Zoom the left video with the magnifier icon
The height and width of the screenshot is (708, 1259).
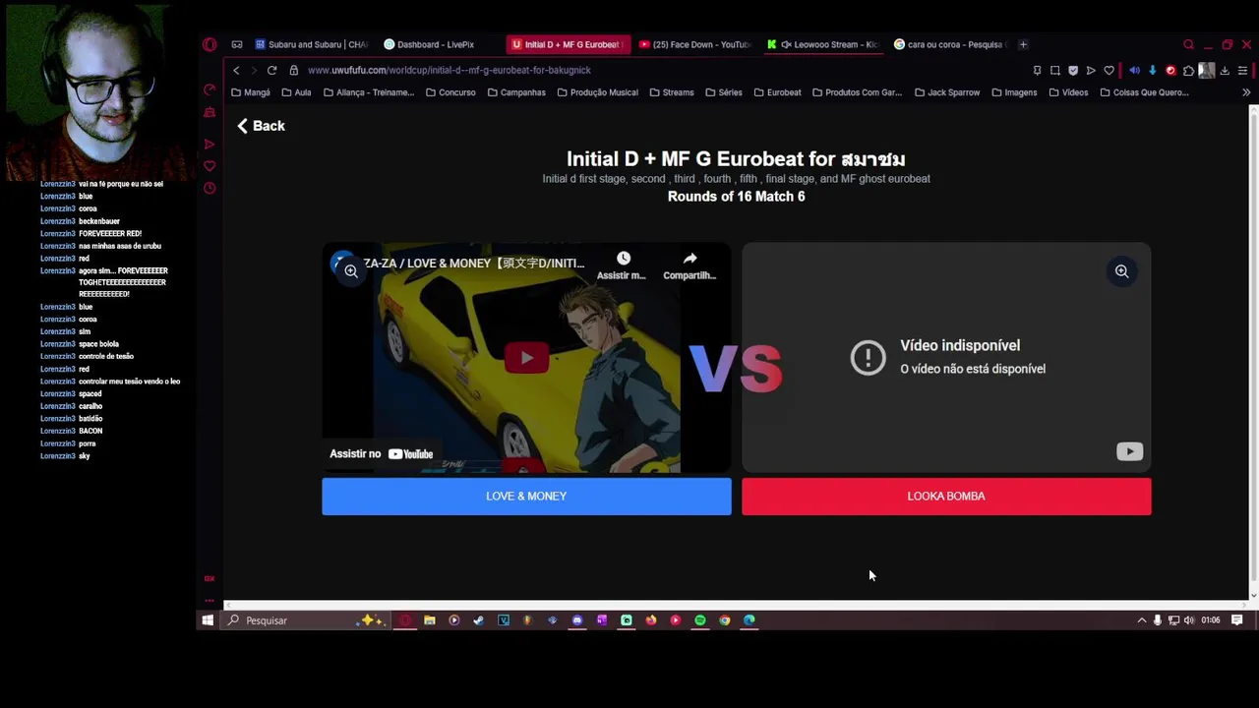click(x=351, y=271)
